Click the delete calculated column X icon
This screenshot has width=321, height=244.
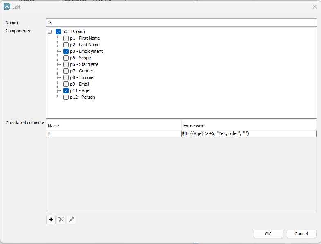point(61,219)
